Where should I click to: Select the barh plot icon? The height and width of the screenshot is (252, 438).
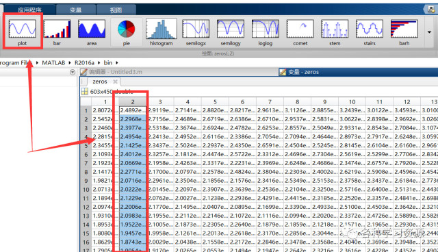coord(404,32)
